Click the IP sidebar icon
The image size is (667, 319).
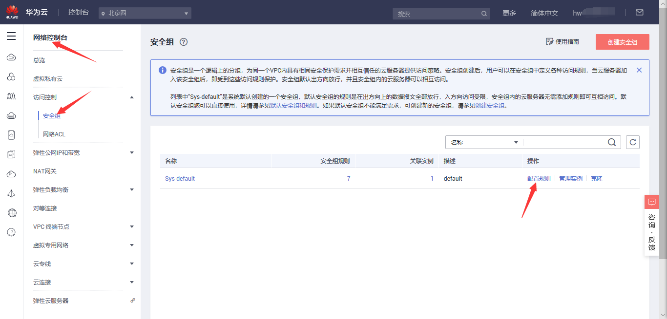pyautogui.click(x=11, y=232)
